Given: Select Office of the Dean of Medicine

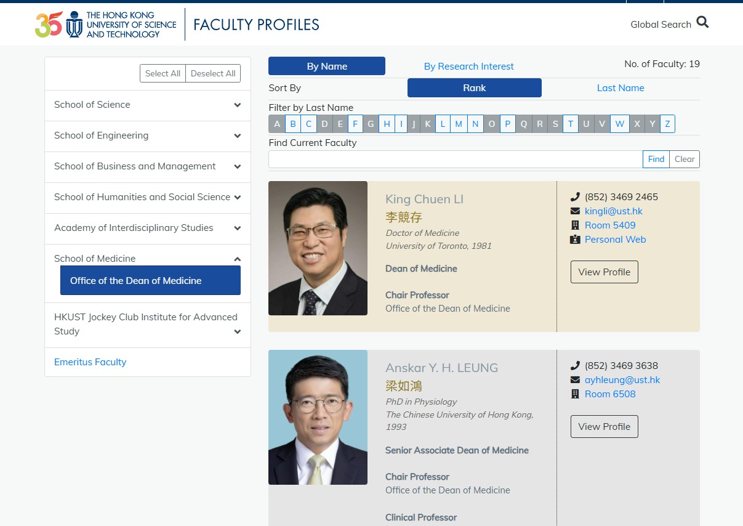Looking at the screenshot, I should tap(150, 281).
